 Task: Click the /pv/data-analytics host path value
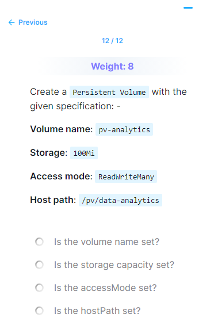point(121,200)
